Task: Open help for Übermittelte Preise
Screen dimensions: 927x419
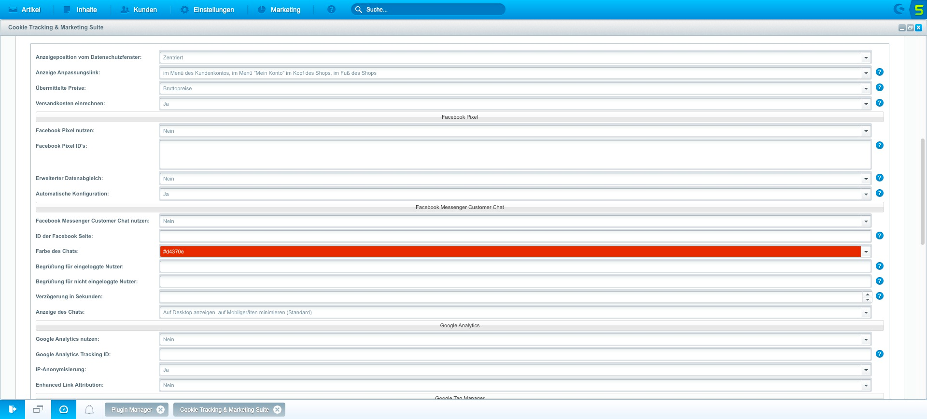Action: tap(880, 87)
